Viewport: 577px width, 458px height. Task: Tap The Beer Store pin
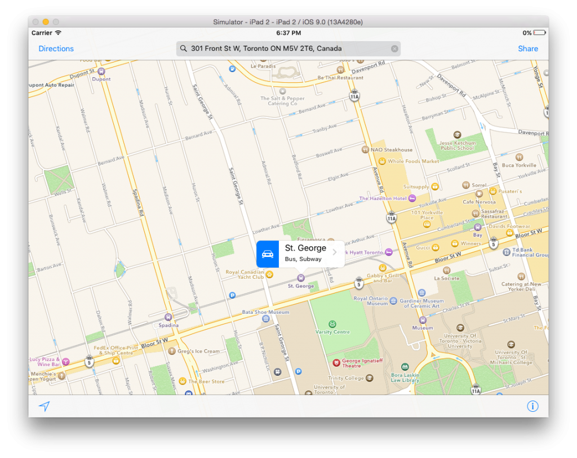tap(182, 381)
